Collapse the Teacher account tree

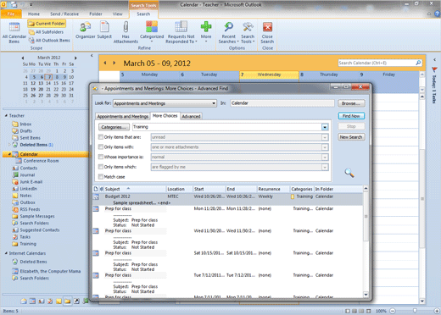6,115
